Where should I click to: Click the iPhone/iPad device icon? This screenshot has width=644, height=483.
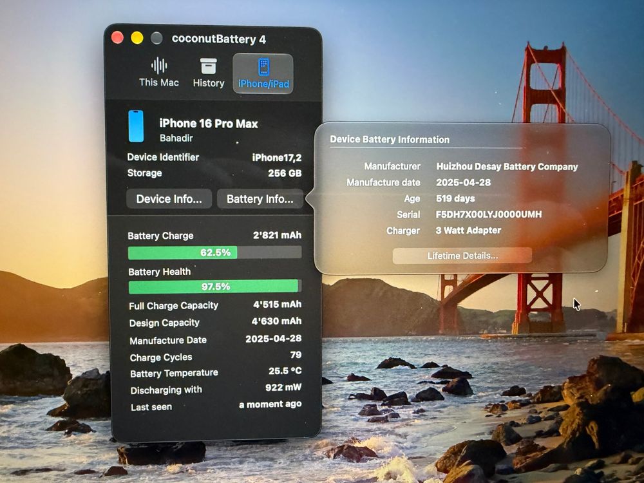click(x=263, y=67)
